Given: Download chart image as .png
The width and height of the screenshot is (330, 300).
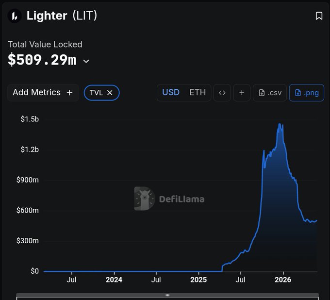Looking at the screenshot, I should [307, 93].
